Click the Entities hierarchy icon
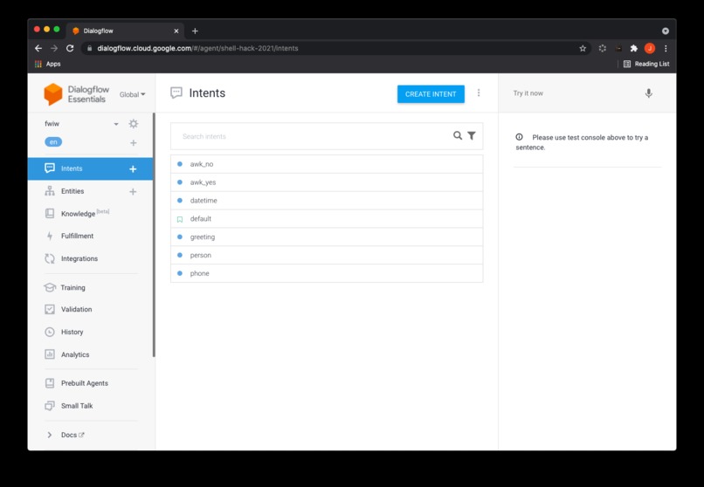Screen dimensions: 704x487 50,191
